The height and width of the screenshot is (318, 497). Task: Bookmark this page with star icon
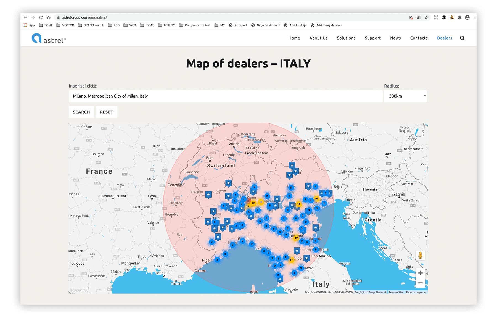426,17
